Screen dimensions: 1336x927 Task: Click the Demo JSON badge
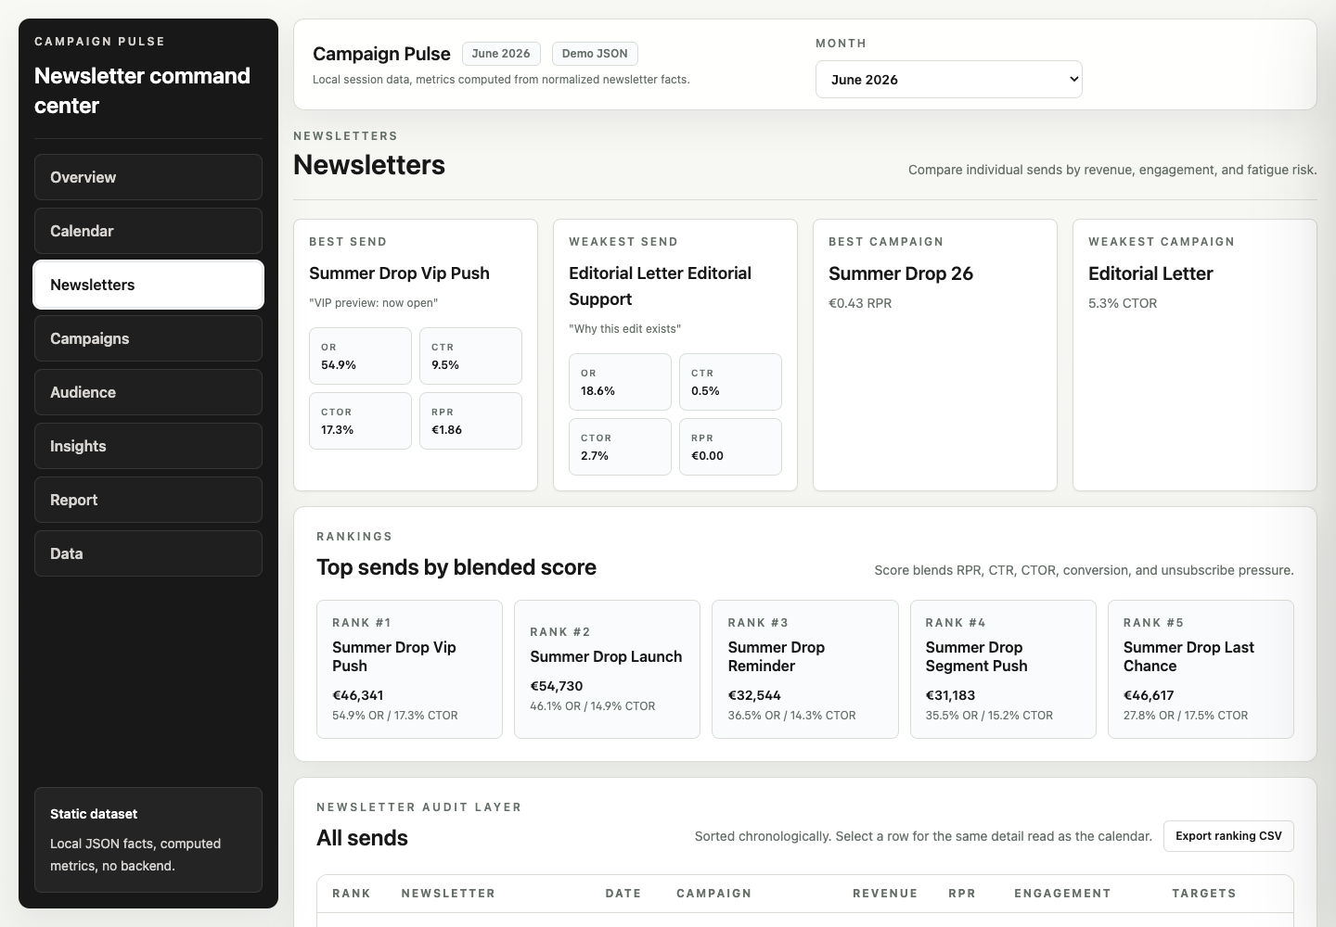click(595, 54)
